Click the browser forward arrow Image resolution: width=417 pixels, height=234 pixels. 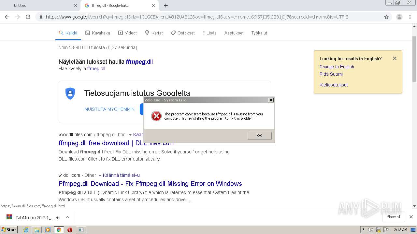click(x=18, y=17)
